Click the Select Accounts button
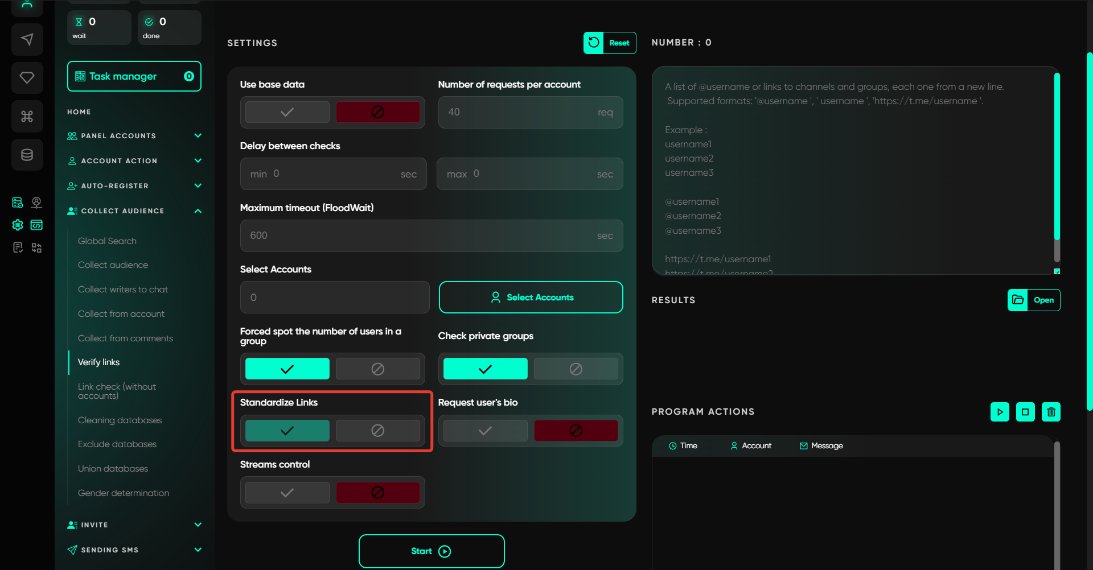 click(531, 298)
